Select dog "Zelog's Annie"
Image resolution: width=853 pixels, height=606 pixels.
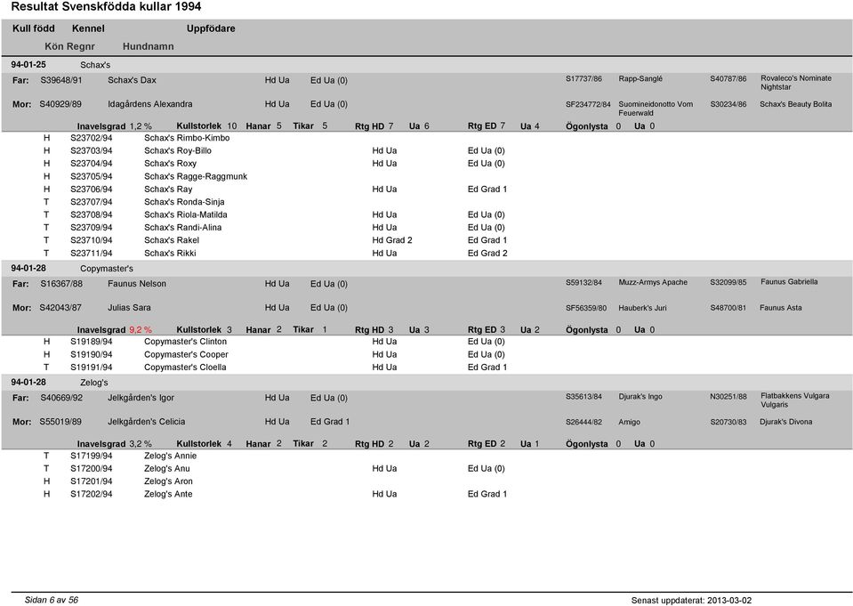point(170,456)
